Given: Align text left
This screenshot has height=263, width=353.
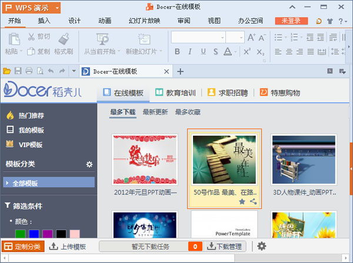Looking at the screenshot, I should tap(278, 52).
